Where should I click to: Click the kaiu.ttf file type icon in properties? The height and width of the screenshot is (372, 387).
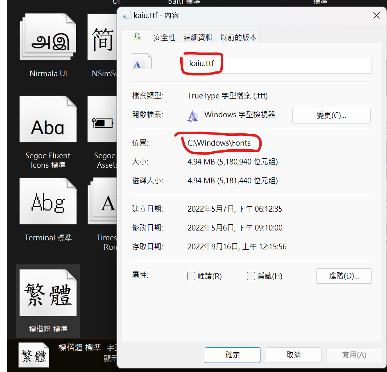click(141, 62)
